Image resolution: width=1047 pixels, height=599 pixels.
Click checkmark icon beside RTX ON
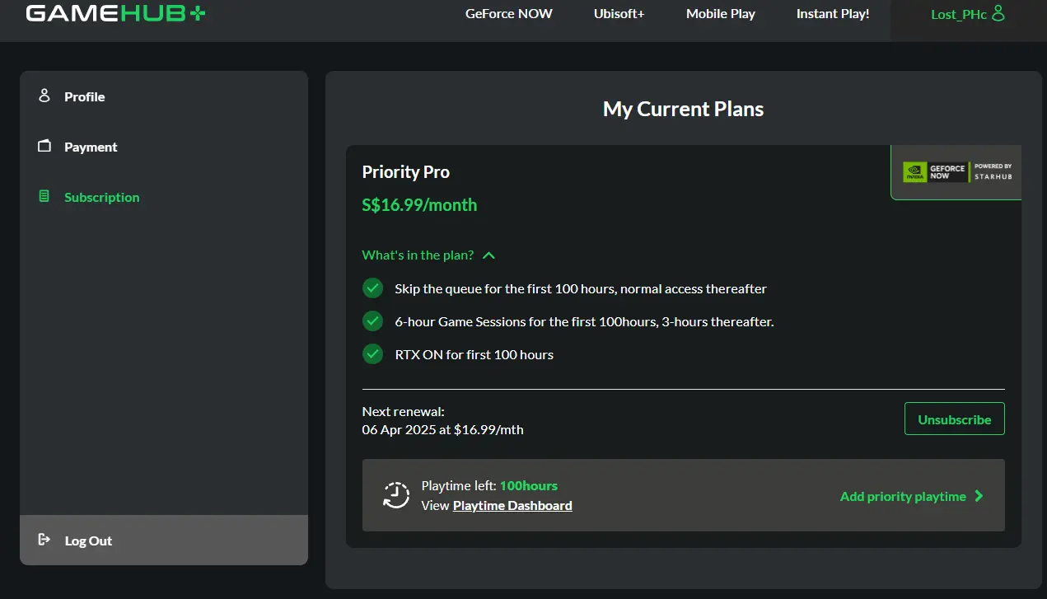(x=372, y=354)
